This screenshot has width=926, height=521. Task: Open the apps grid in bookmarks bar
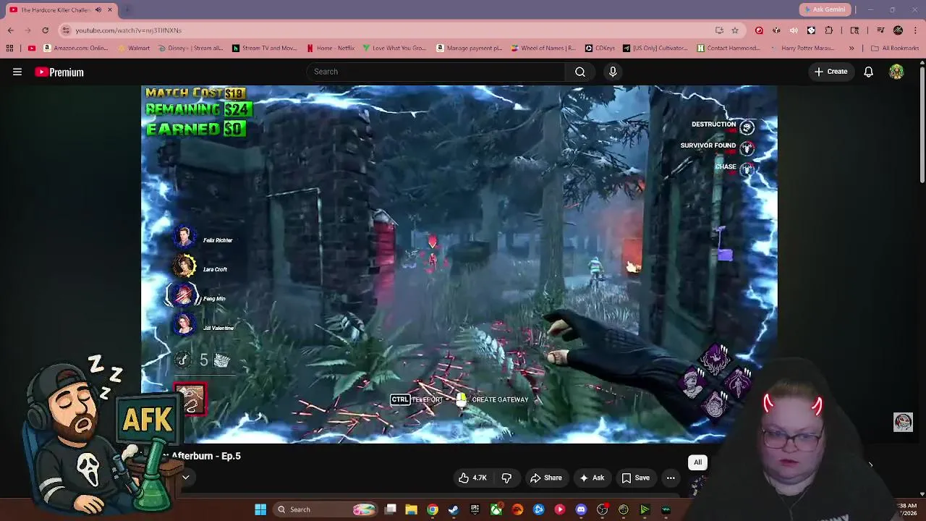9,48
